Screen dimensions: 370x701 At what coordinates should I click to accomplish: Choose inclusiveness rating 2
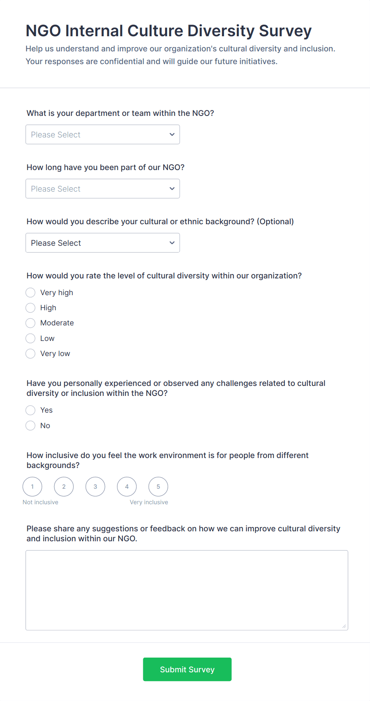pos(64,487)
